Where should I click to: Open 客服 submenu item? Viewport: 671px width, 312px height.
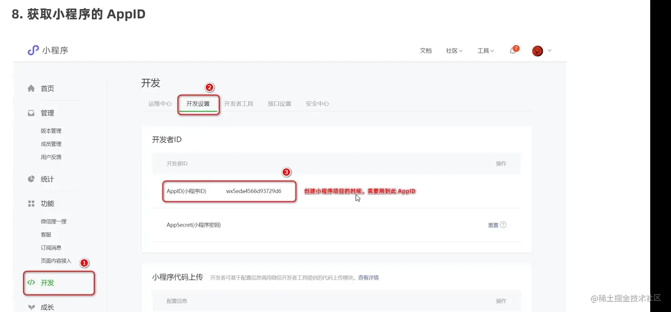(x=46, y=234)
